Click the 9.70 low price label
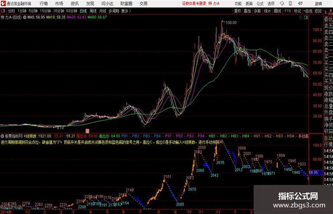Viewport: 333px width, 214px height. [x=60, y=128]
